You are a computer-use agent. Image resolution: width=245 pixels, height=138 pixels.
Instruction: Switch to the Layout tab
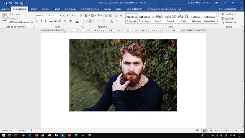pos(57,9)
